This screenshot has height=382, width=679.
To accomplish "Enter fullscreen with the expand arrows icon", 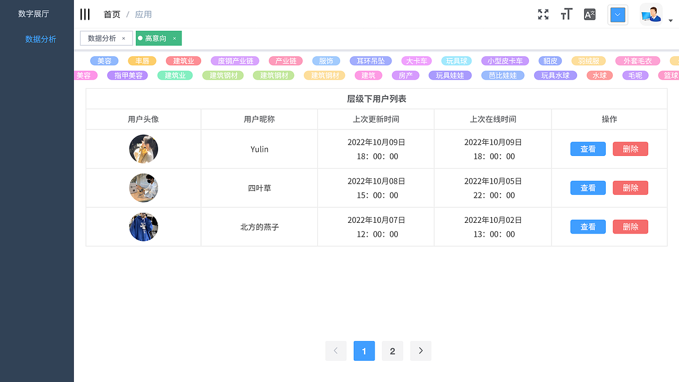I will (x=543, y=14).
